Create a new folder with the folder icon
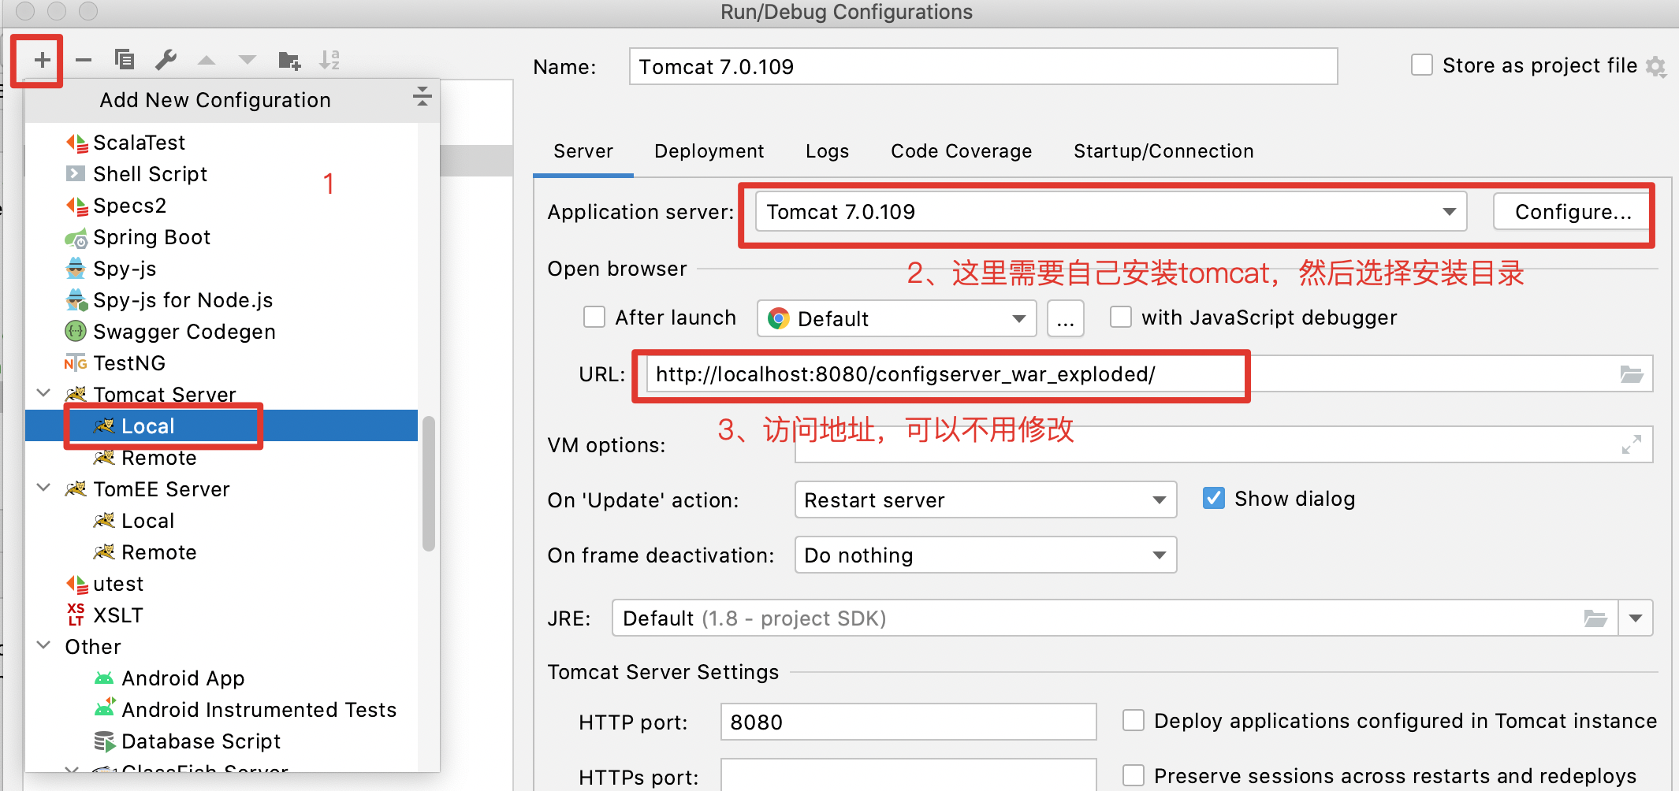The image size is (1679, 791). (289, 60)
